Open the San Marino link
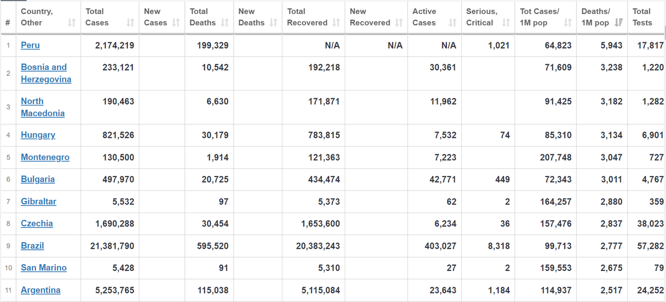Screen dimensions: 666x302 [x=43, y=268]
